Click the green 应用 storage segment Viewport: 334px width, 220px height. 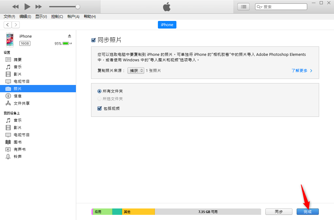(102, 212)
